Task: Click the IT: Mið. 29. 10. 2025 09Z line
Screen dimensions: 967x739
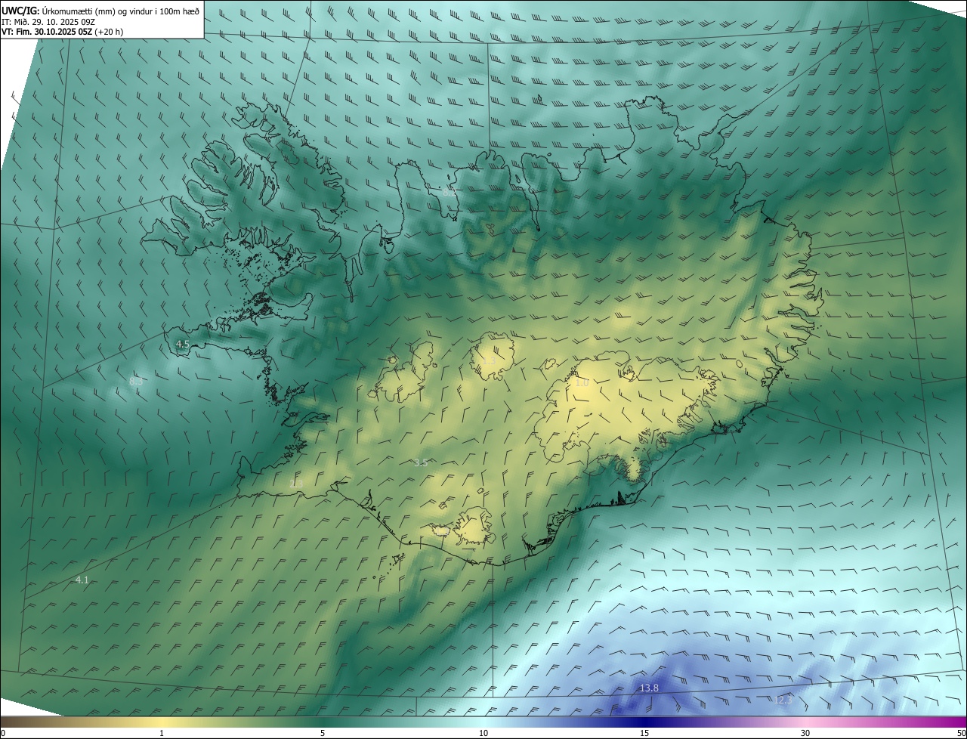Action: (x=48, y=21)
